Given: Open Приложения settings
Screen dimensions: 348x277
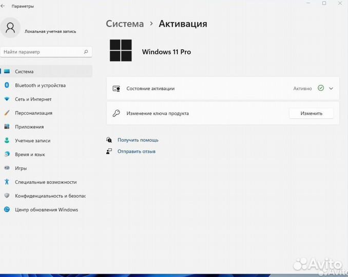Looking at the screenshot, I should 46,127.
